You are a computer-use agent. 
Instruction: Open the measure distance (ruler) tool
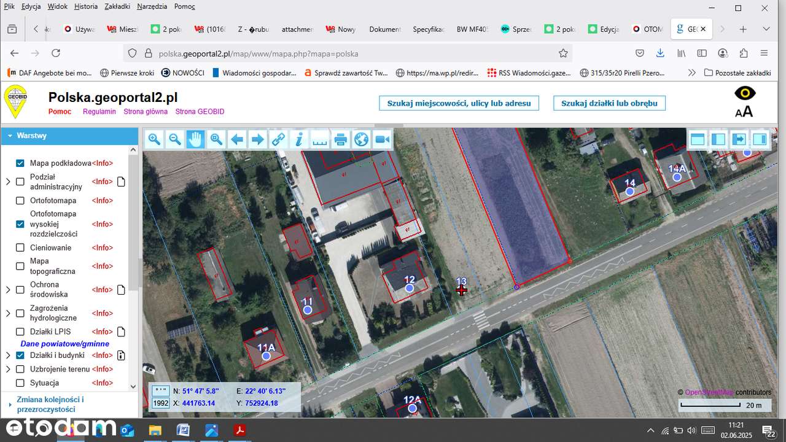(x=319, y=139)
